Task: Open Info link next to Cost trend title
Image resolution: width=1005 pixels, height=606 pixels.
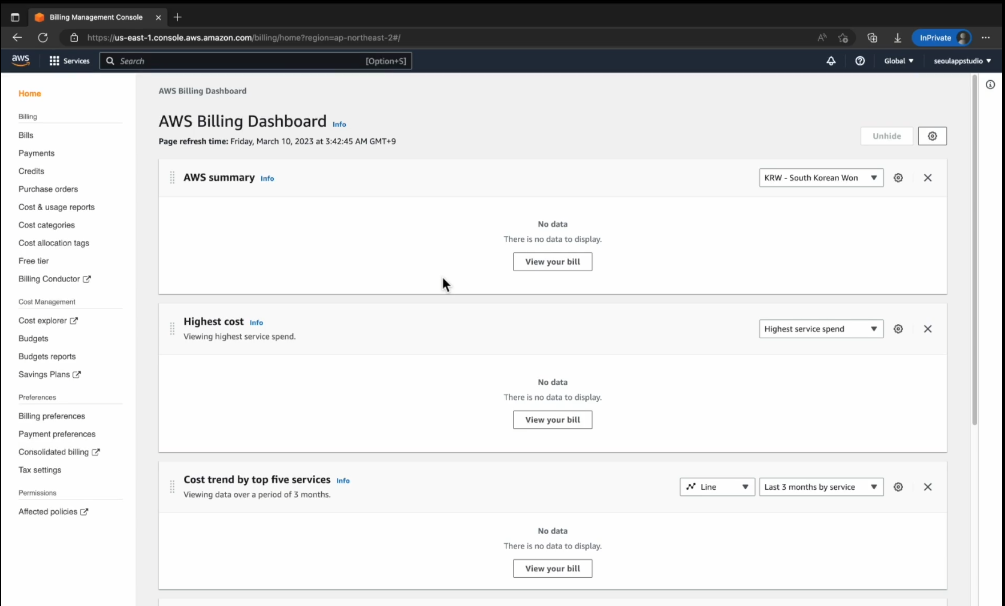Action: pos(343,480)
